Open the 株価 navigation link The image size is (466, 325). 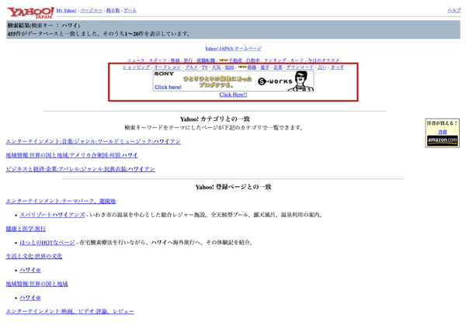click(175, 61)
